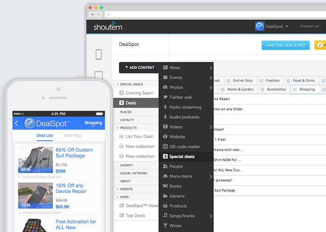Open a new browser tab with plus
Image resolution: width=326 pixels, height=232 pixels.
click(108, 14)
